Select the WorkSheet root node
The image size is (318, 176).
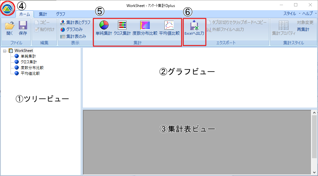tap(24, 51)
